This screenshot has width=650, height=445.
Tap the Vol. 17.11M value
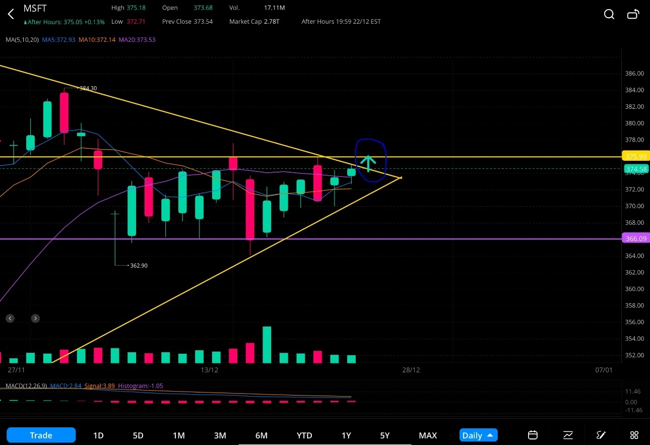(257, 8)
